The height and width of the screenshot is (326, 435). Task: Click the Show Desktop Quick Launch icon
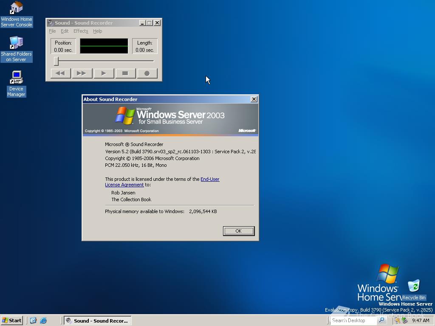(x=33, y=320)
